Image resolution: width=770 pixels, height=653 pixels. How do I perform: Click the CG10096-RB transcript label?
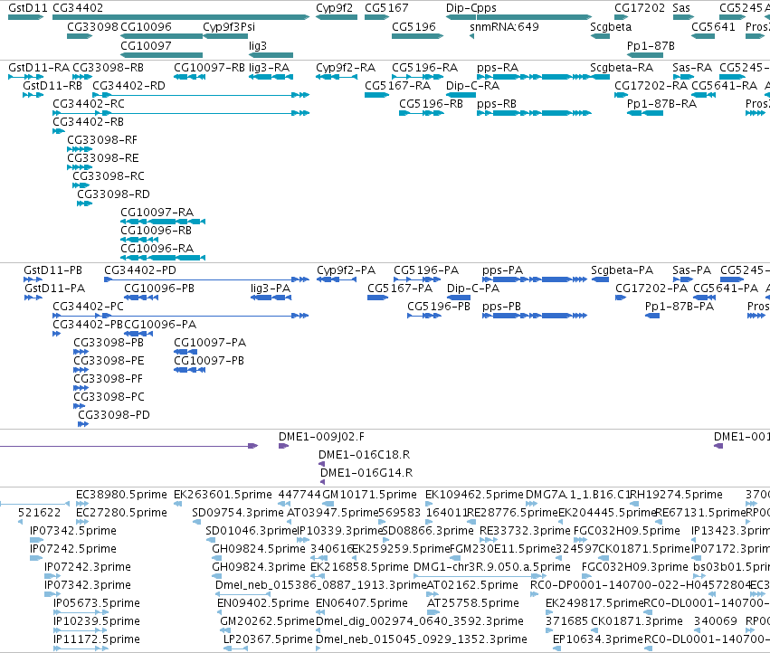[157, 230]
